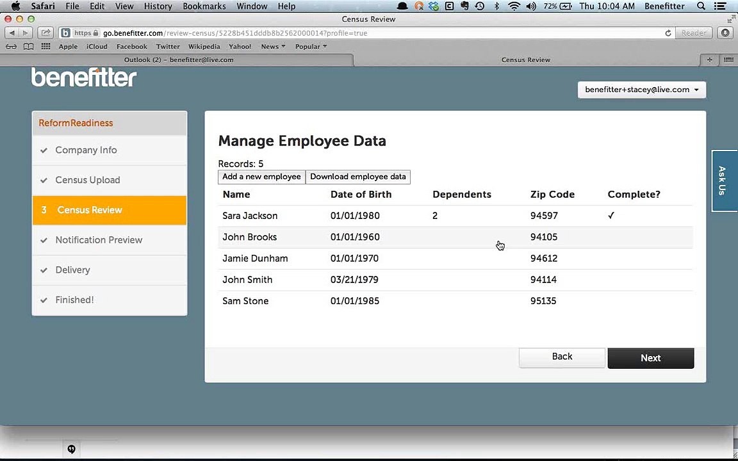Switch to the Outlook (2) tab
The image size is (738, 461).
pos(178,60)
